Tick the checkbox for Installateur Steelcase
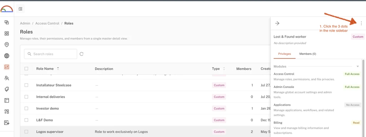Image resolution: width=366 pixels, height=137 pixels. (x=26, y=85)
